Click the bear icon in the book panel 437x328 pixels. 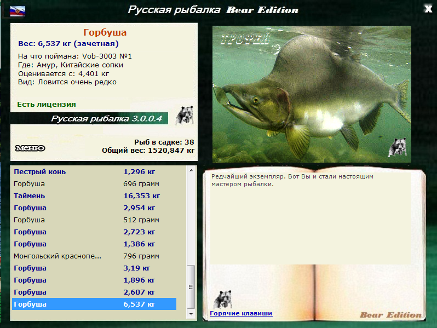click(x=222, y=300)
